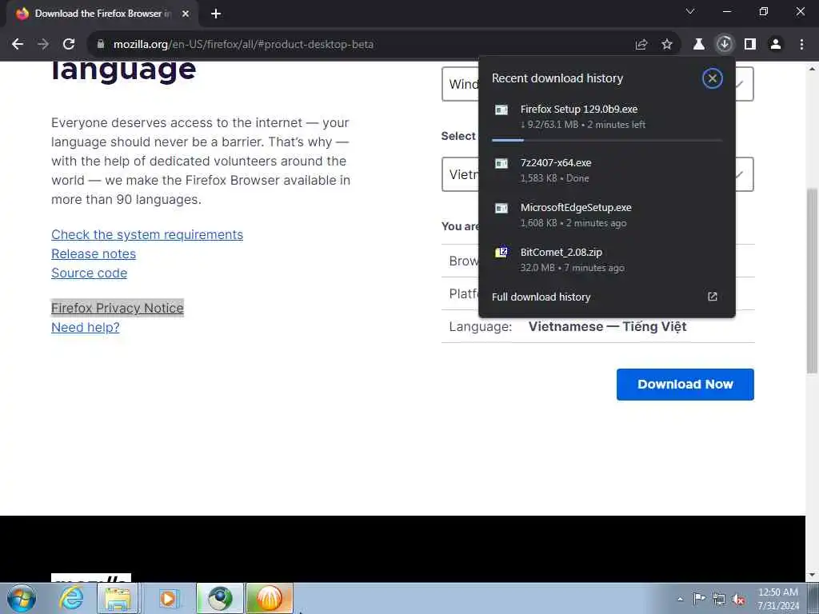Image resolution: width=819 pixels, height=614 pixels.
Task: Open the Windows Start menu orb
Action: (22, 598)
